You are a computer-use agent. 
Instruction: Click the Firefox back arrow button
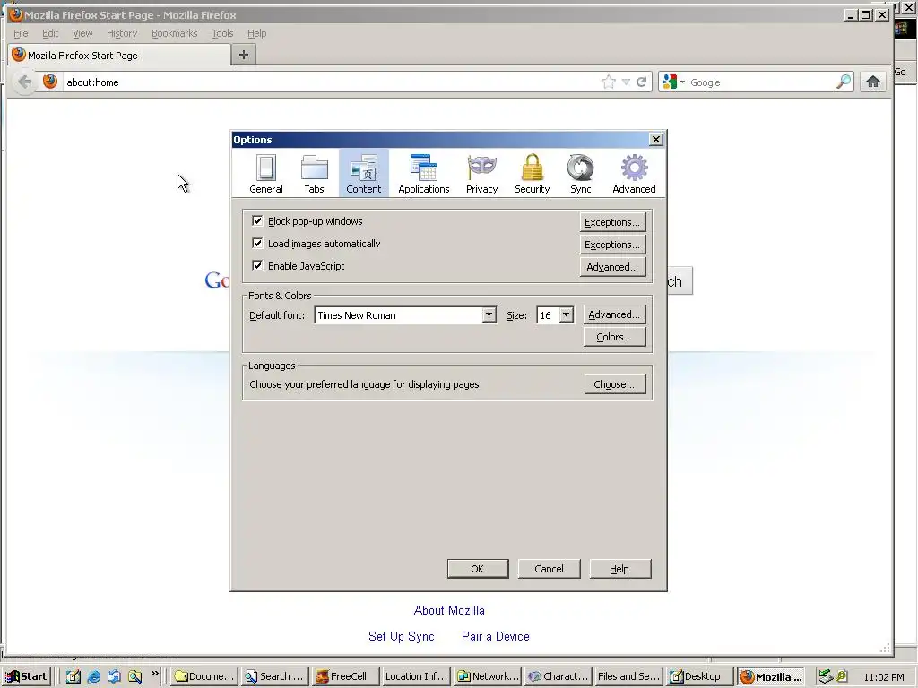[x=24, y=82]
